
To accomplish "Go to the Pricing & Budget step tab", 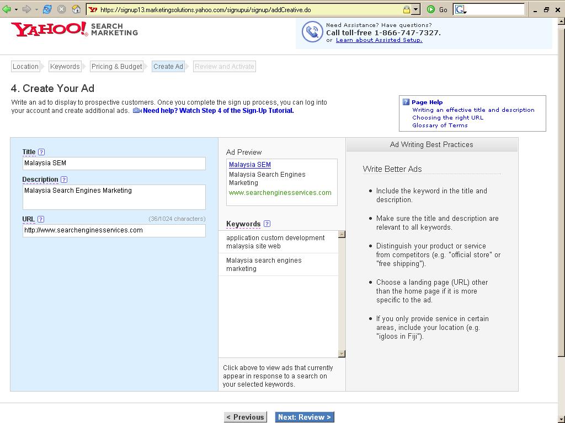I will click(x=117, y=67).
